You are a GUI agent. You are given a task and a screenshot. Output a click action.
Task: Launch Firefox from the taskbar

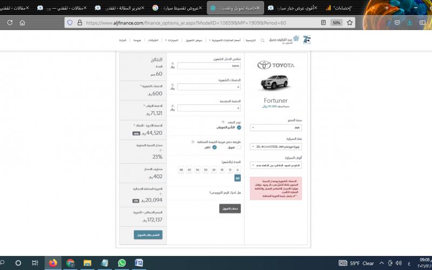[53, 263]
